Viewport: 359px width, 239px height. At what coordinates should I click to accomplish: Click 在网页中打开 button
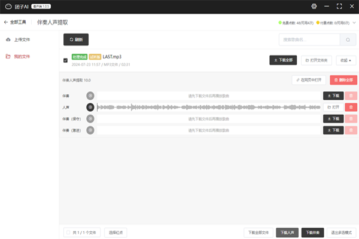(x=308, y=79)
